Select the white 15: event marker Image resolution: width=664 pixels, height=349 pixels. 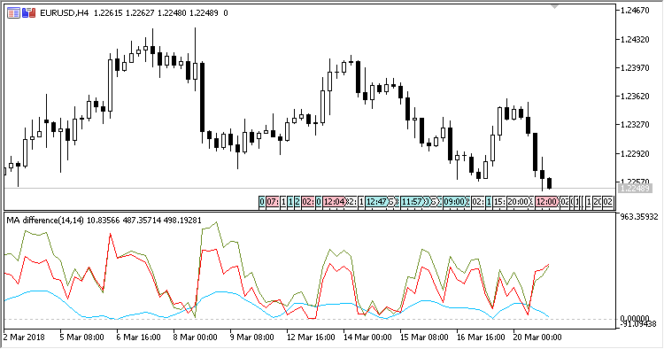tap(499, 202)
